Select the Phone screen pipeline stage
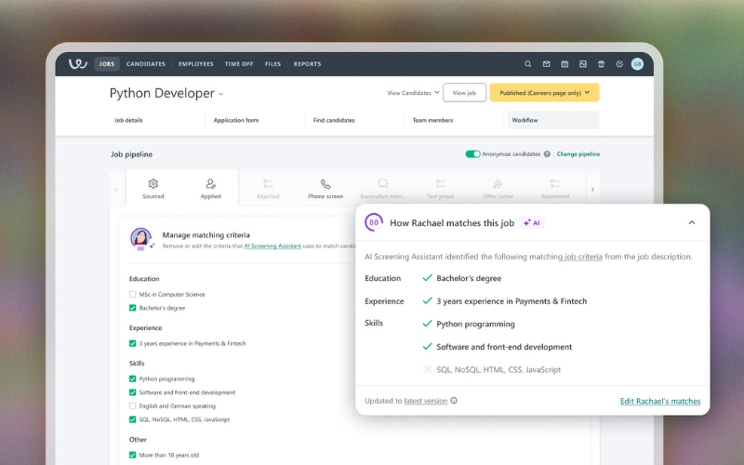 pyautogui.click(x=325, y=189)
